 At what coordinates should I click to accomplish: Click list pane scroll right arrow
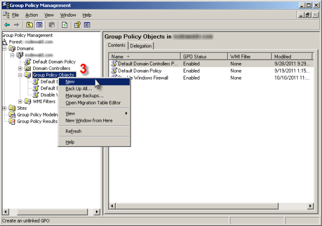310,206
